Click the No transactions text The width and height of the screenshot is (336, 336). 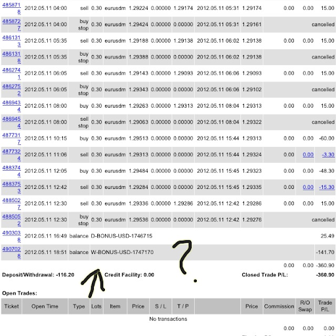pos(168,319)
